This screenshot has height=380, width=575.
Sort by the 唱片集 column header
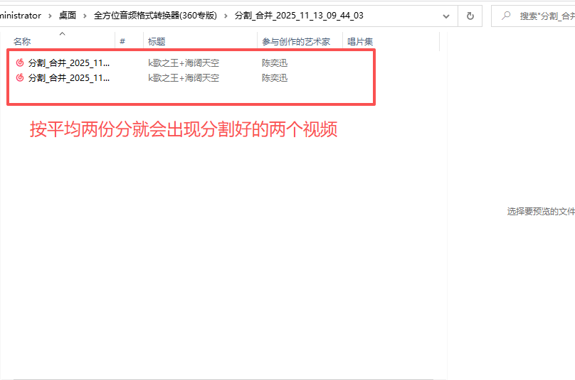click(x=360, y=41)
